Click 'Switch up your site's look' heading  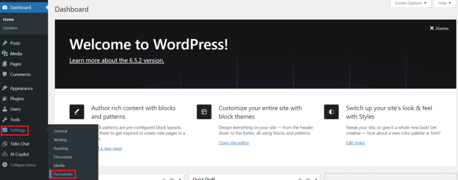coord(389,112)
